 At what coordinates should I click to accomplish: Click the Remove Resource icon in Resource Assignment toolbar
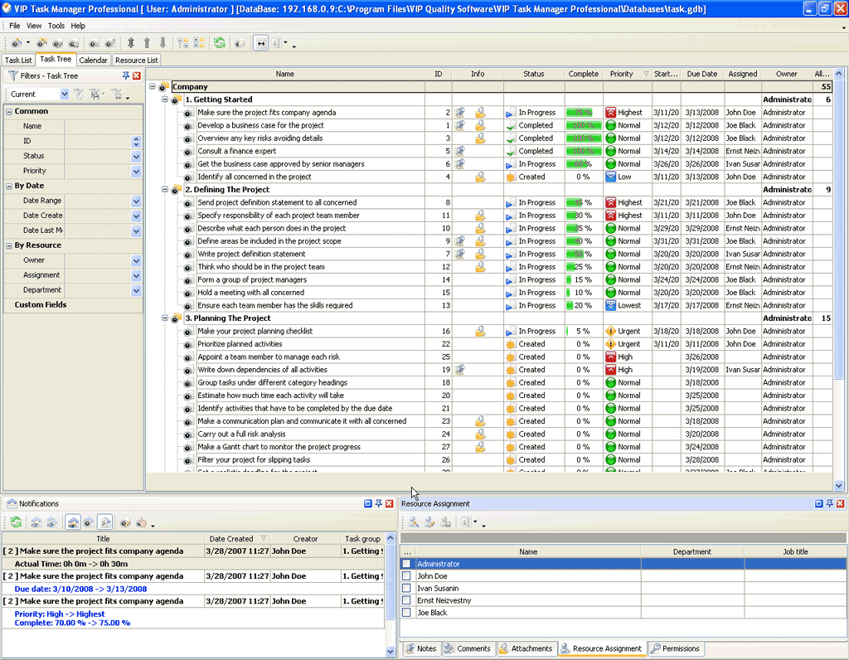tap(445, 522)
